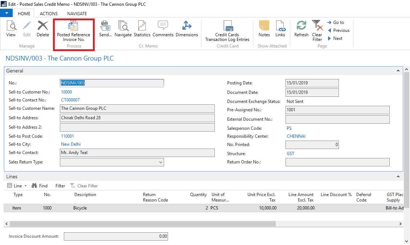The image size is (410, 245).
Task: Open GST structure link
Action: (x=290, y=154)
